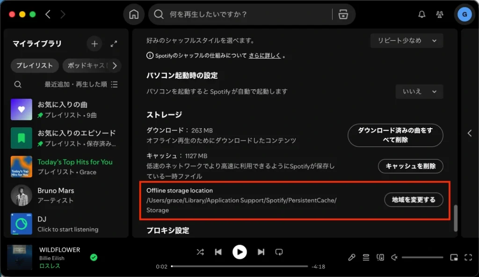Click the マイライブラリ heading
This screenshot has height=277, width=479.
[37, 44]
